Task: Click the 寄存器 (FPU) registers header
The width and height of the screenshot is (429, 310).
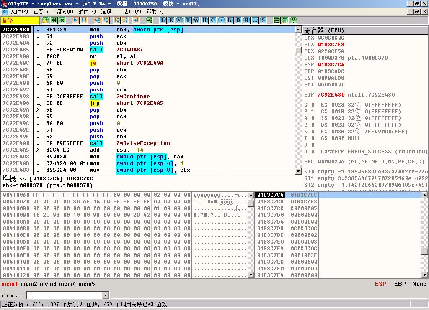Action: 365,30
